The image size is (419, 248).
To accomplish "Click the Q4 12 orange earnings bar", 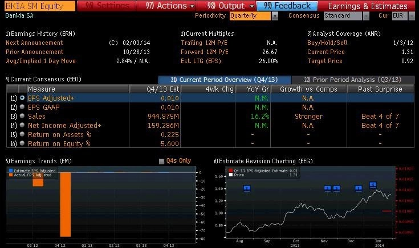I will pos(66,205).
